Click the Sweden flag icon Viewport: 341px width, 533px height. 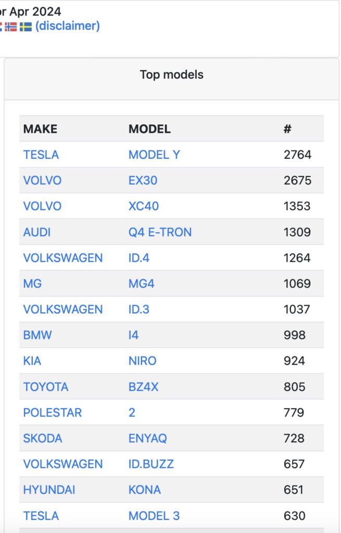26,27
